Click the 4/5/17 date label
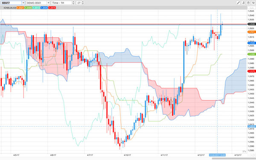This screenshot has height=160, width=256. 16,155
